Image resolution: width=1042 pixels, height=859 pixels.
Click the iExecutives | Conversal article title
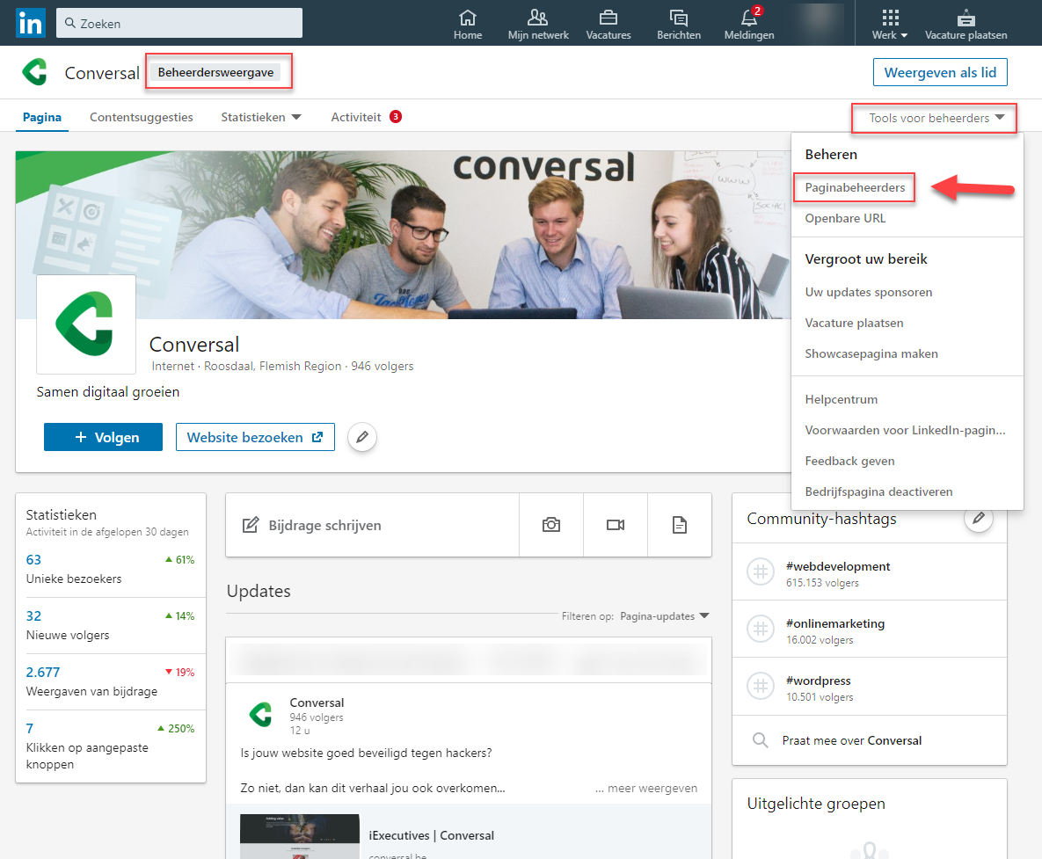pyautogui.click(x=431, y=835)
